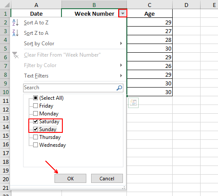Tick the Wednesday checkbox
Image resolution: width=218 pixels, height=196 pixels.
click(36, 145)
